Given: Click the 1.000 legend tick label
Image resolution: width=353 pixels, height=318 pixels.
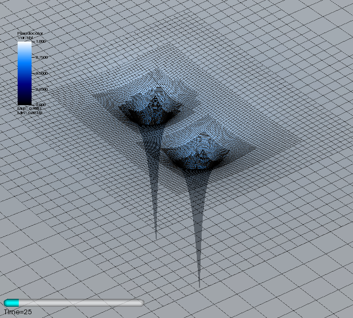Looking at the screenshot, I should pyautogui.click(x=40, y=41).
